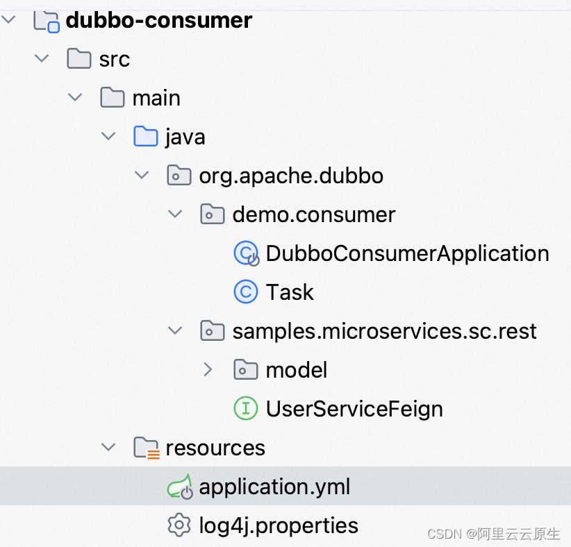Collapse the java folder chevron
This screenshot has width=571, height=547.
point(108,136)
